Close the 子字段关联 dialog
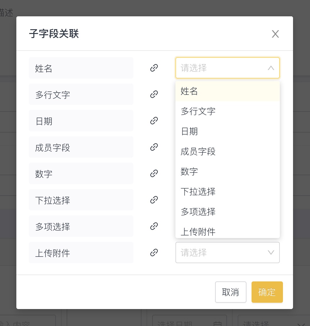The width and height of the screenshot is (310, 326). [275, 34]
